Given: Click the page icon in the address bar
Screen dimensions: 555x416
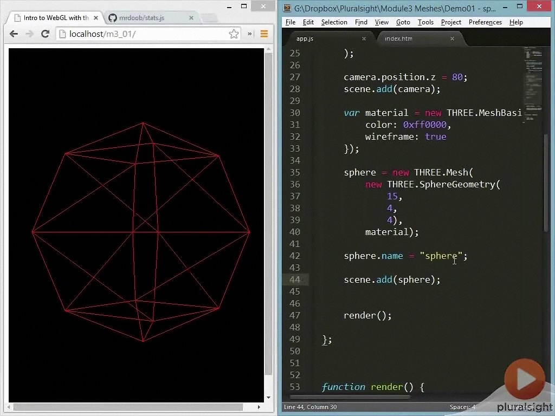Looking at the screenshot, I should (62, 34).
